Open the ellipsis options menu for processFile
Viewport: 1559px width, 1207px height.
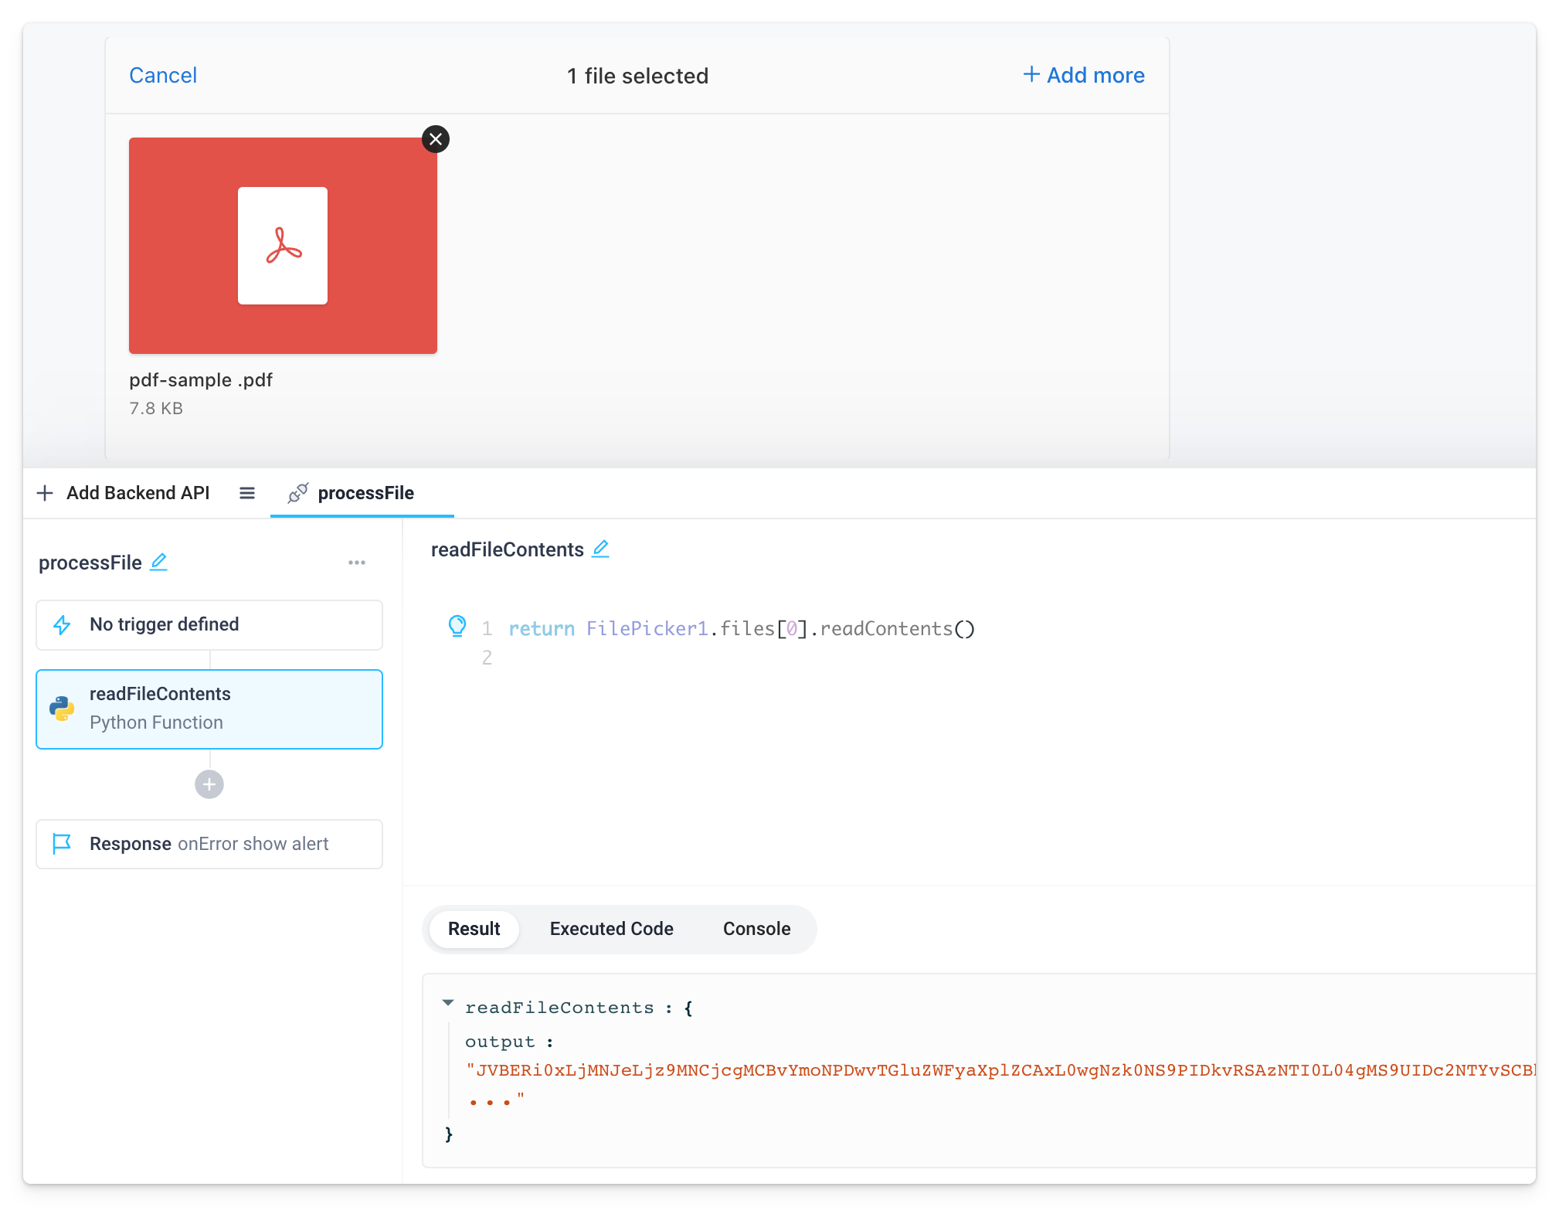click(357, 563)
